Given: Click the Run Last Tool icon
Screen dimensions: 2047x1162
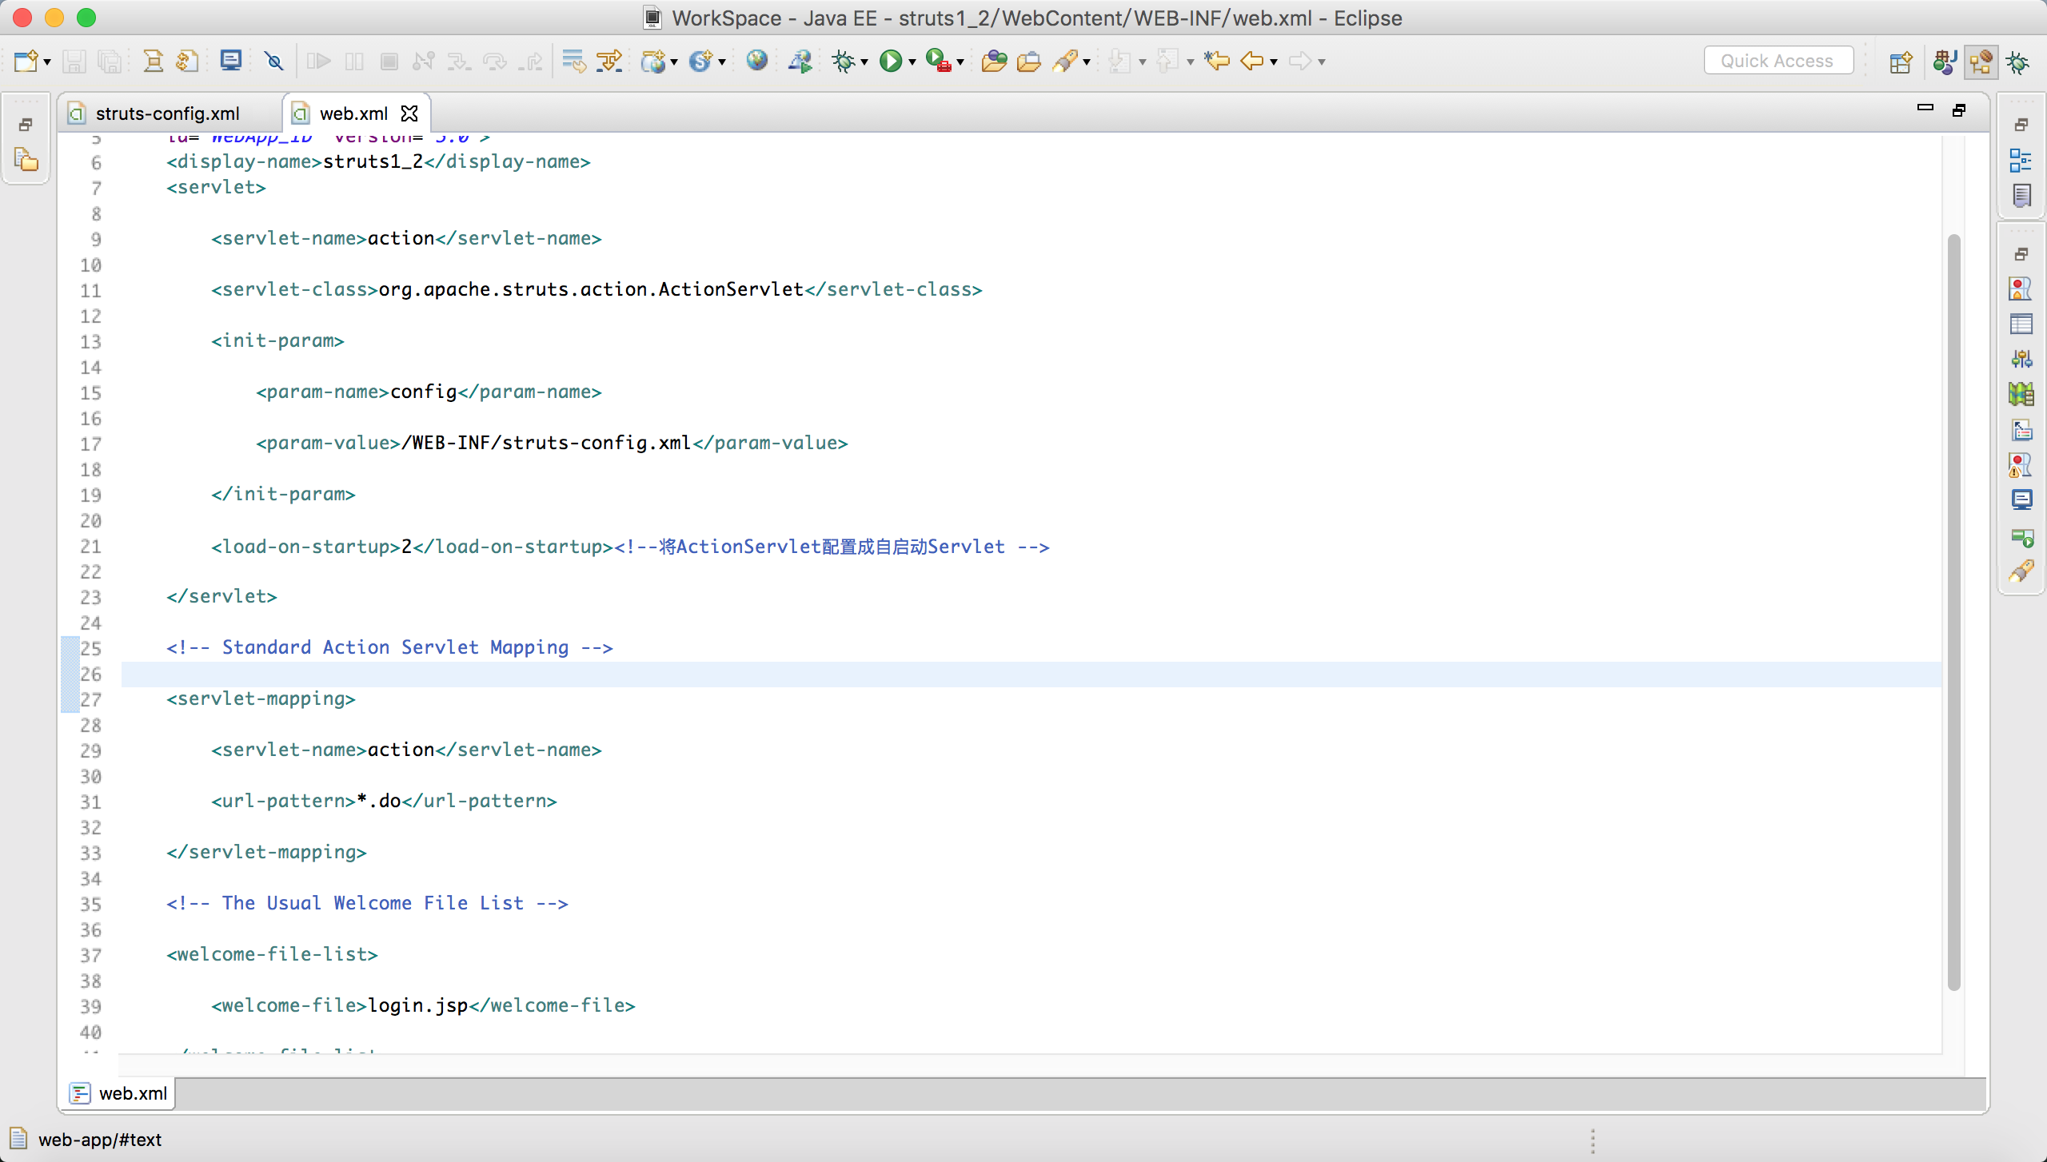Looking at the screenshot, I should click(x=939, y=62).
